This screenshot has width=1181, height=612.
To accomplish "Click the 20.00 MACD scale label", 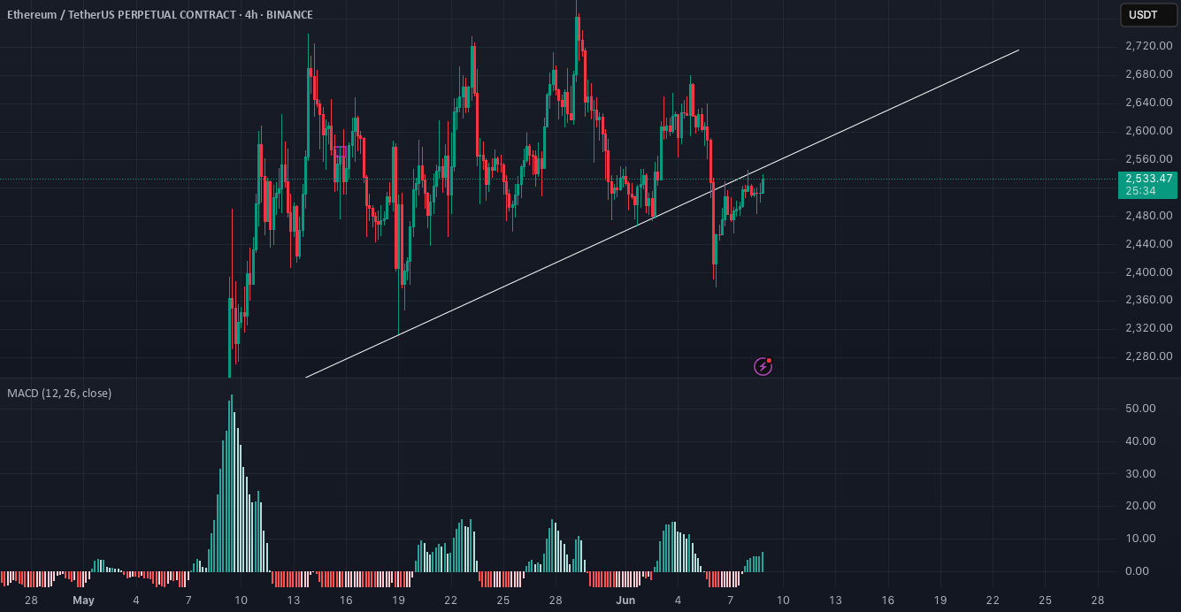I will click(1141, 506).
